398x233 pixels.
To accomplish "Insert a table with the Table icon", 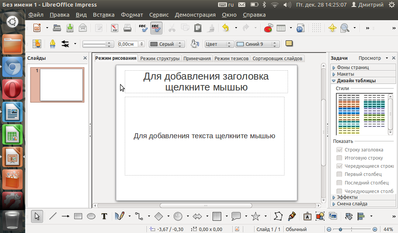I will click(281, 28).
